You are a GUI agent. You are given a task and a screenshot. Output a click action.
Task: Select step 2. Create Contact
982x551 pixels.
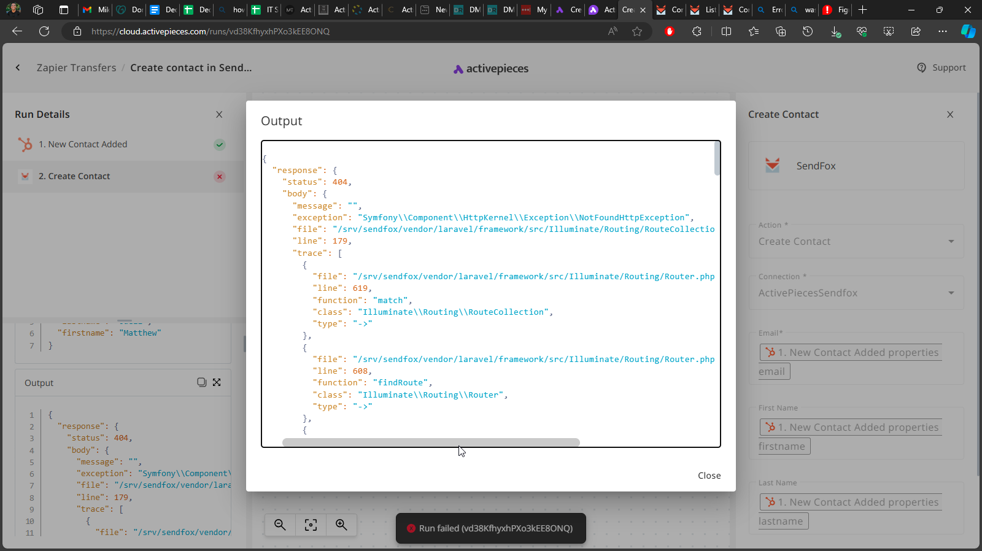point(123,177)
